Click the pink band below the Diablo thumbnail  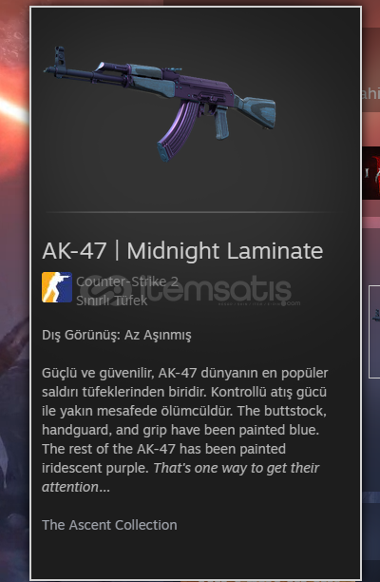pos(371,223)
